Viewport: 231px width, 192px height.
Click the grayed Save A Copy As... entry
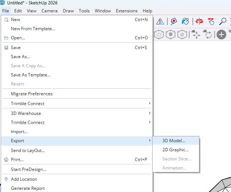coord(77,66)
